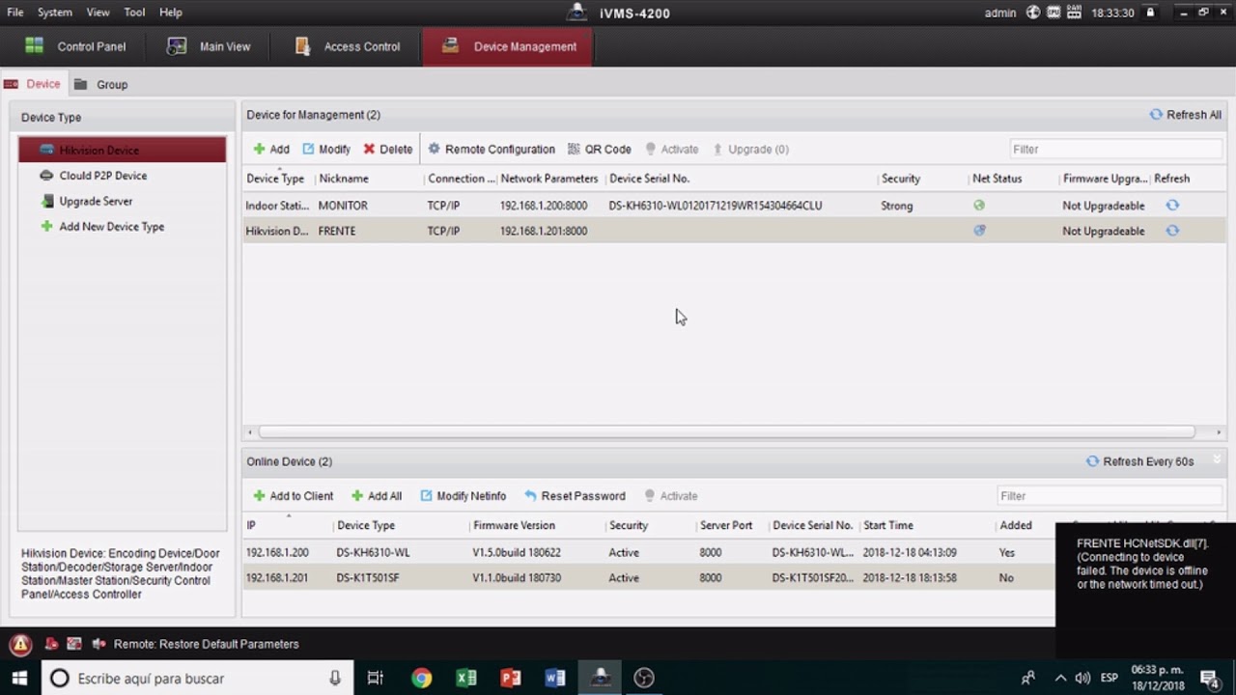Open Excel from the taskbar
Screen dimensions: 1236x695
[466, 679]
